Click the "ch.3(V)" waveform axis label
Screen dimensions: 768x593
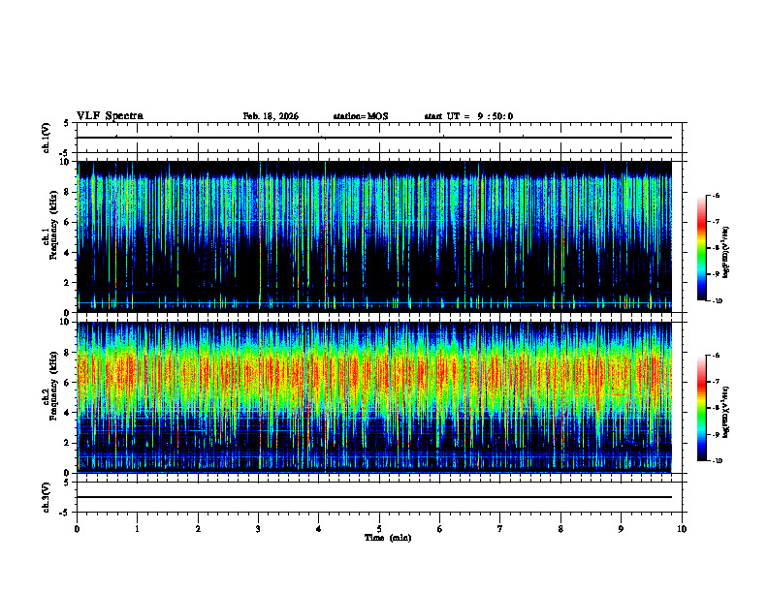[46, 498]
